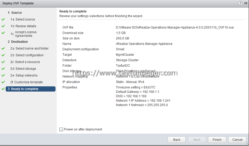The width and height of the screenshot is (249, 146).
Task: Click Network 1 Netmask = 255.255.255.0
Action: click(142, 105)
